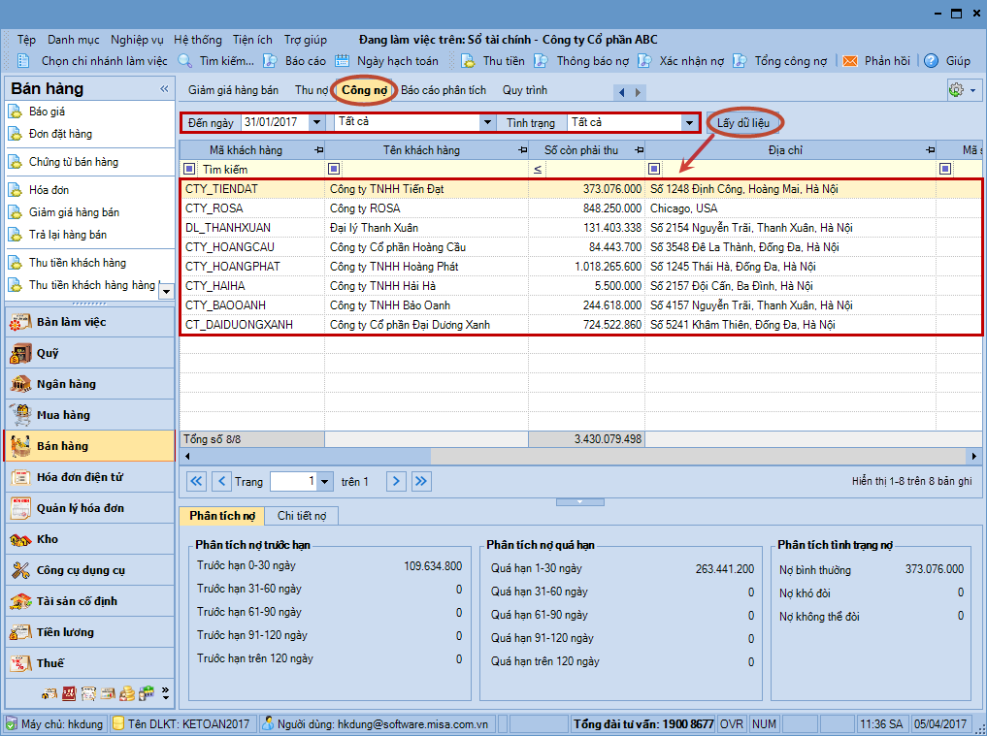987x736 pixels.
Task: Go to the next page
Action: coord(396,482)
